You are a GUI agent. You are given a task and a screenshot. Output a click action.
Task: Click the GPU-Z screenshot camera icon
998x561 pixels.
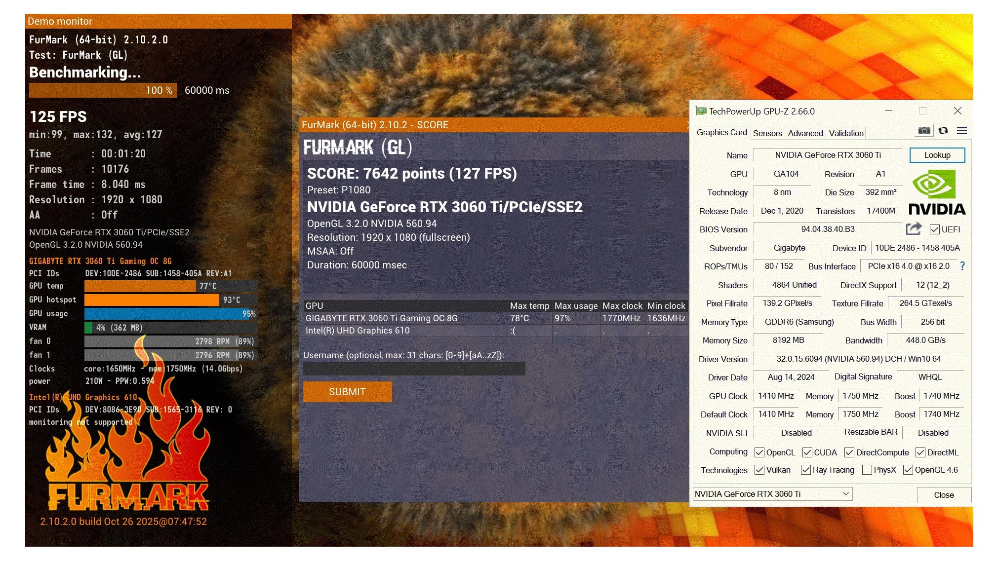pyautogui.click(x=924, y=131)
